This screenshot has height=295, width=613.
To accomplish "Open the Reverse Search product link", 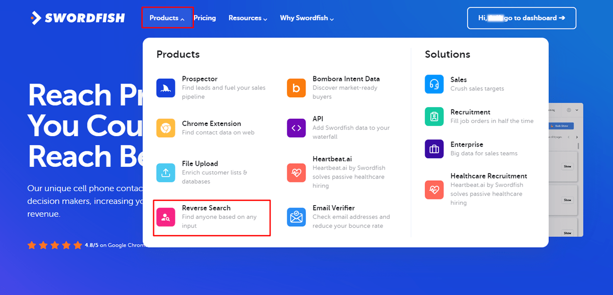I will pyautogui.click(x=206, y=208).
